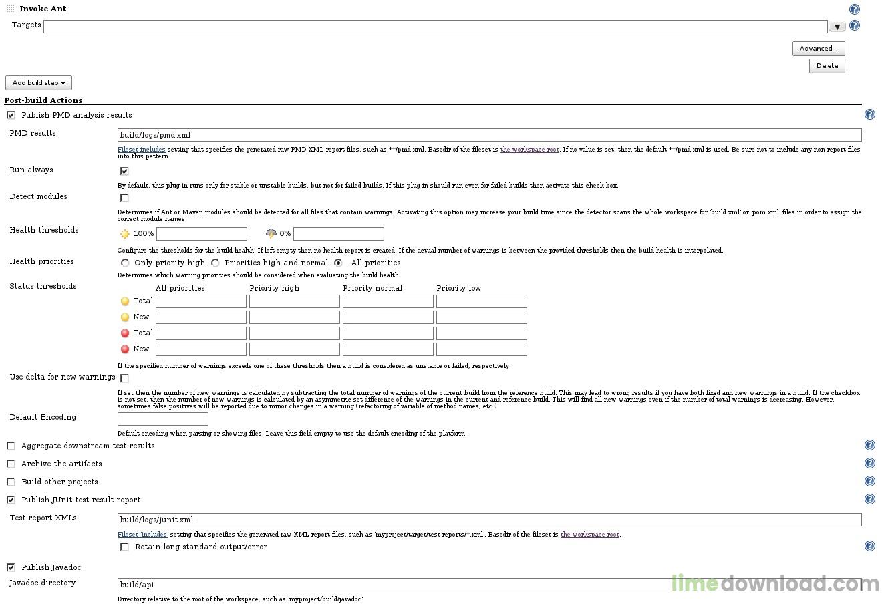
Task: Show help for Aggregate downstream test results
Action: [869, 446]
